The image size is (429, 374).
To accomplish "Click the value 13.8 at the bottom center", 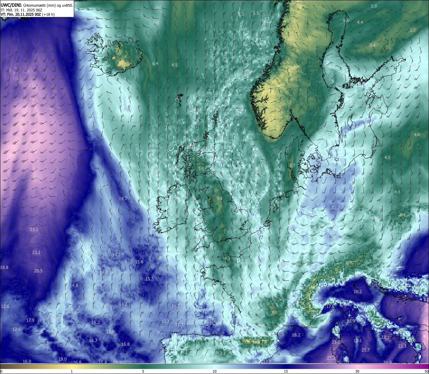I will 267,361.
